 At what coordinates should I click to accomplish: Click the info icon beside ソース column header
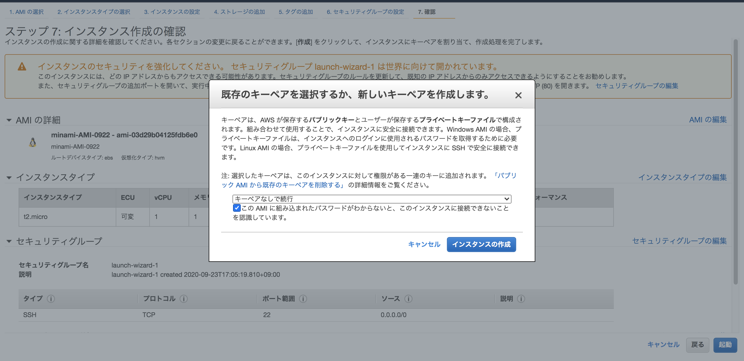(408, 299)
